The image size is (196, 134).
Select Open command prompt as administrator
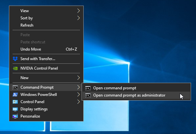(x=136, y=95)
